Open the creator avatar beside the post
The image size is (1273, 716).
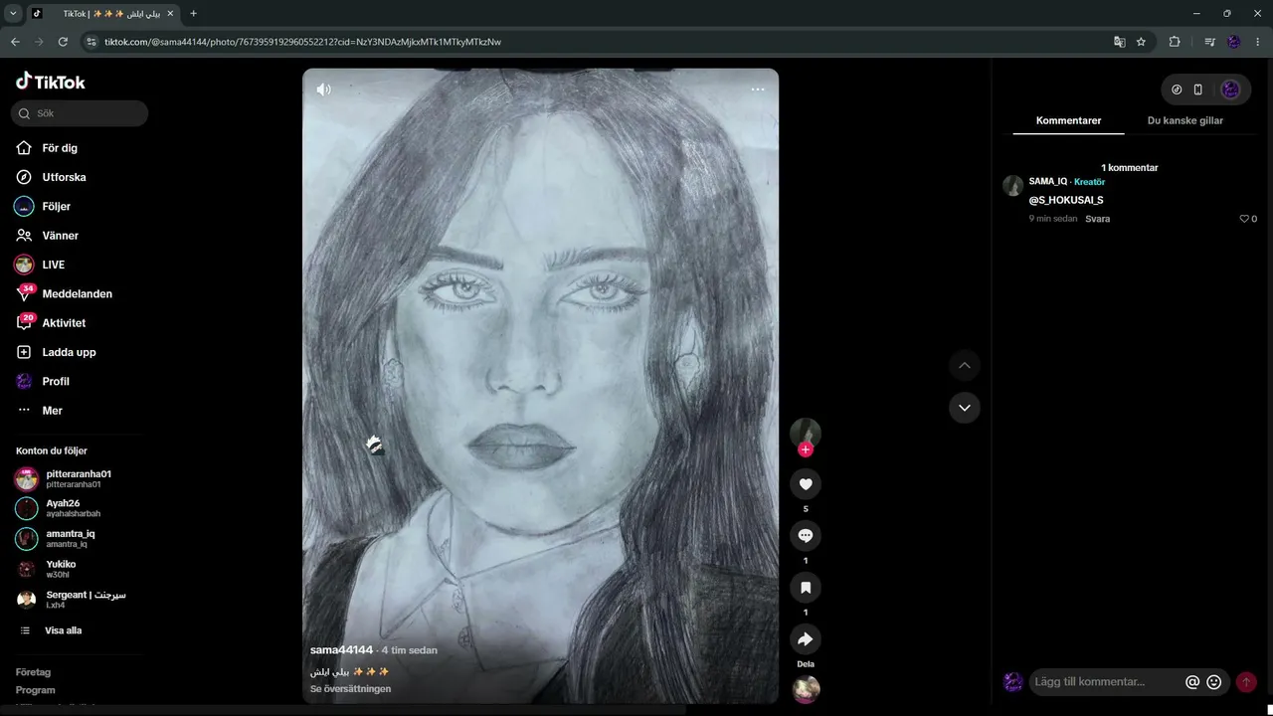click(806, 432)
